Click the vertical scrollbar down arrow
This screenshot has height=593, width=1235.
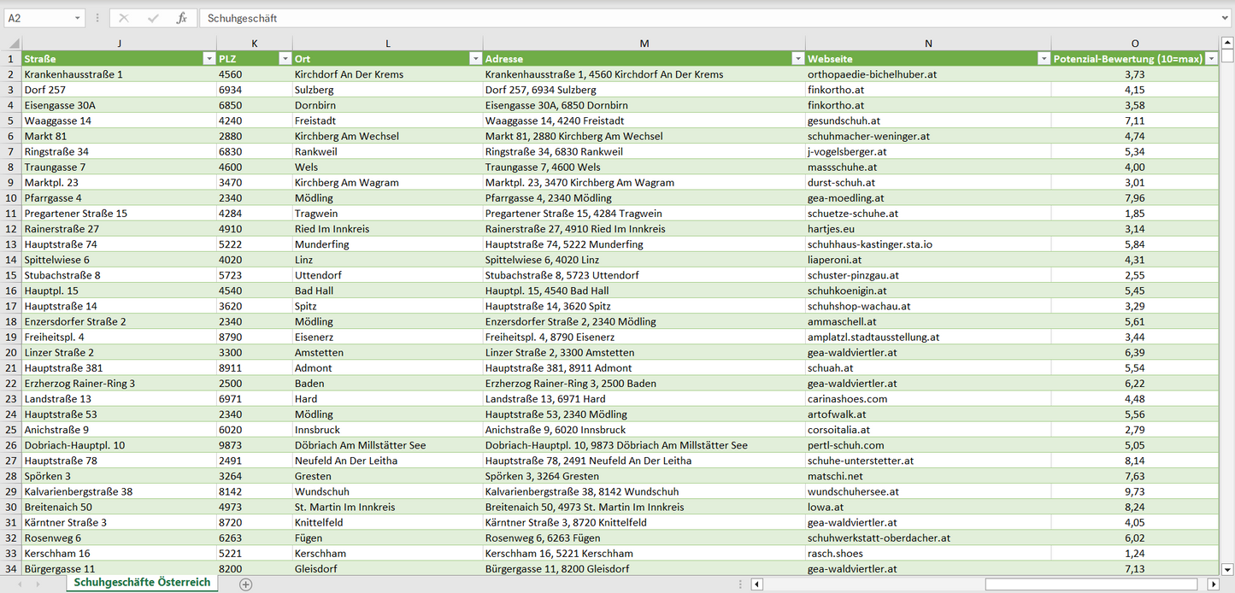tap(1227, 568)
